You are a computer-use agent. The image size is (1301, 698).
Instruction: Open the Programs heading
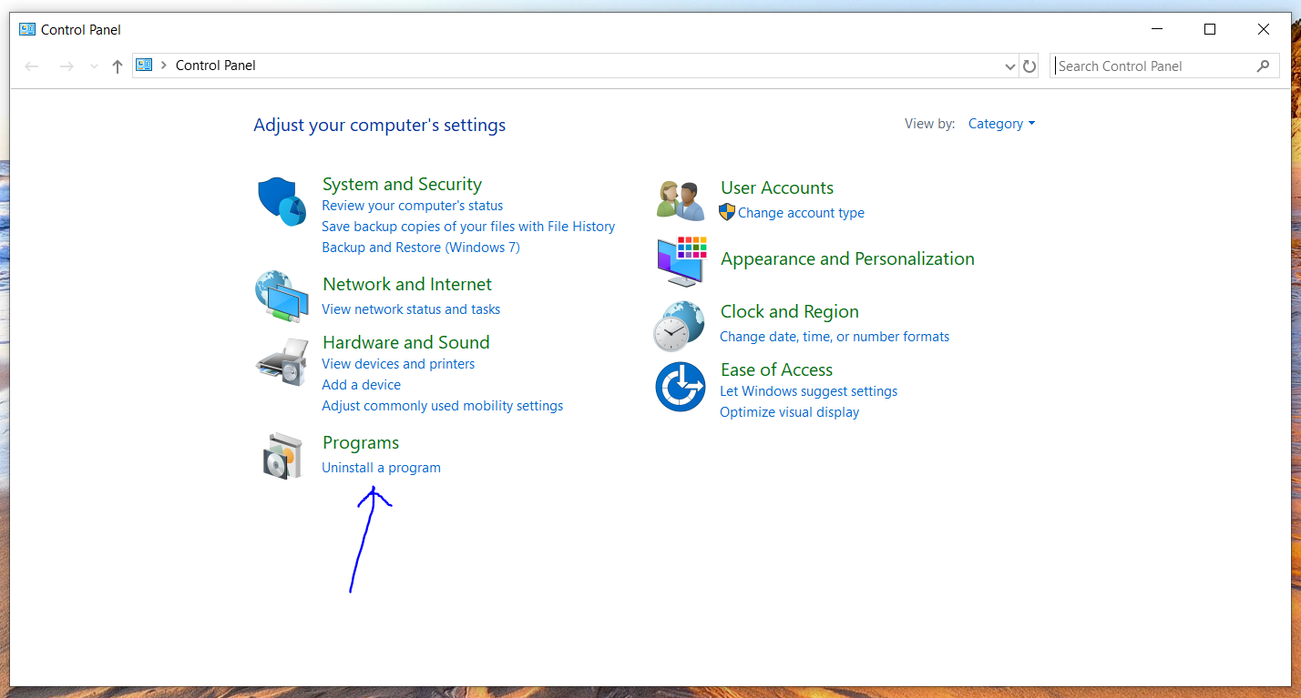tap(361, 442)
